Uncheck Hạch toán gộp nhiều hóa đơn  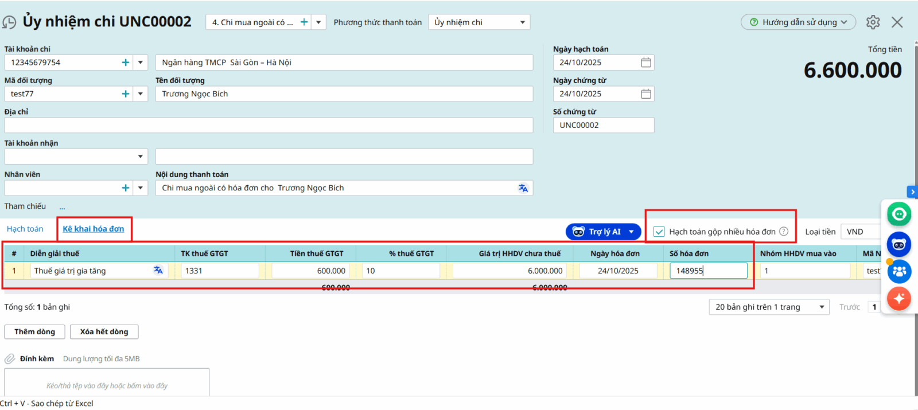pyautogui.click(x=659, y=232)
